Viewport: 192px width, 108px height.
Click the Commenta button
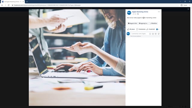pyautogui.click(x=141, y=29)
